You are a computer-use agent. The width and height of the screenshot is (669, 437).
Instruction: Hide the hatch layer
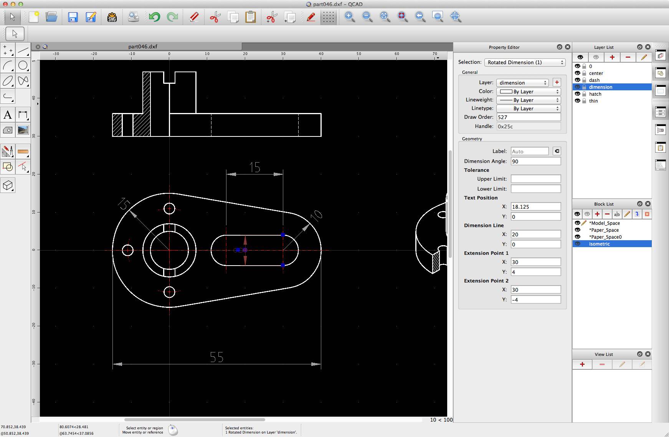coord(578,94)
